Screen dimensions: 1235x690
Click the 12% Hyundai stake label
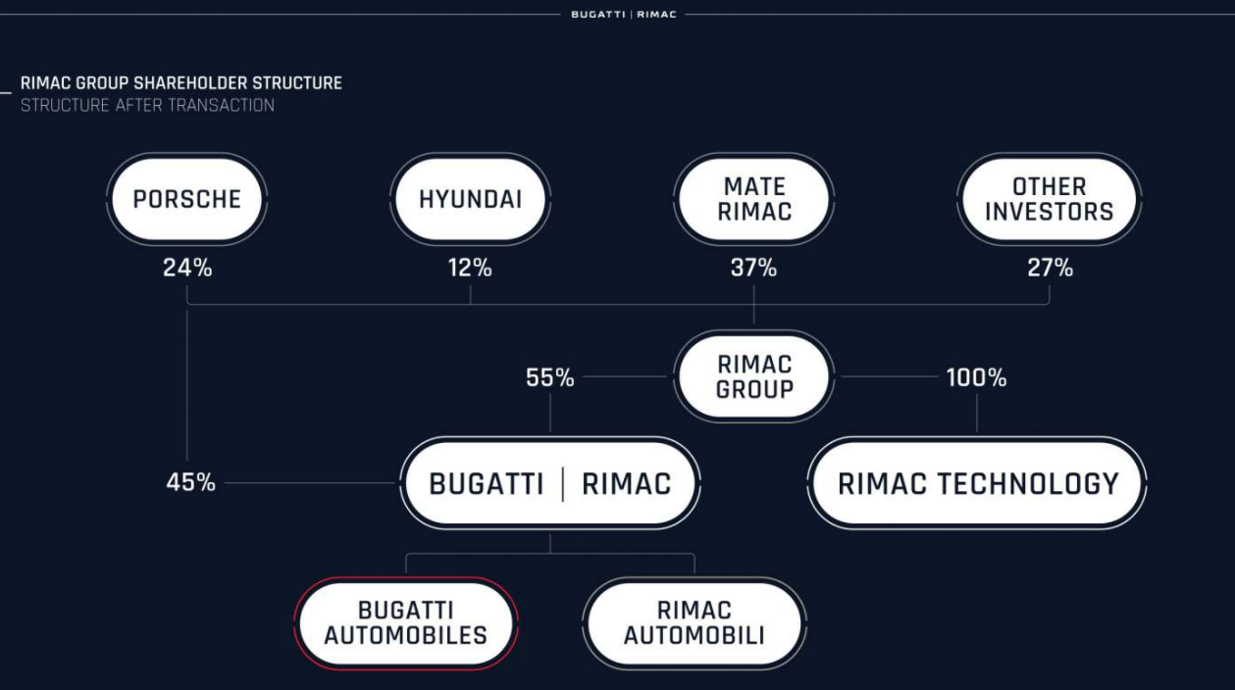(x=470, y=268)
